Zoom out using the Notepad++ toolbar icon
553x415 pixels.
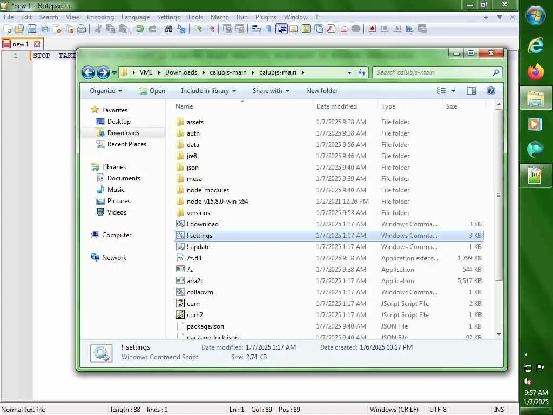point(211,29)
